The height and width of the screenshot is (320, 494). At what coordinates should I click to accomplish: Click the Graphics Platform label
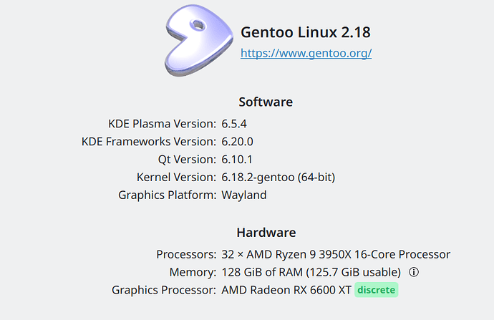click(166, 195)
